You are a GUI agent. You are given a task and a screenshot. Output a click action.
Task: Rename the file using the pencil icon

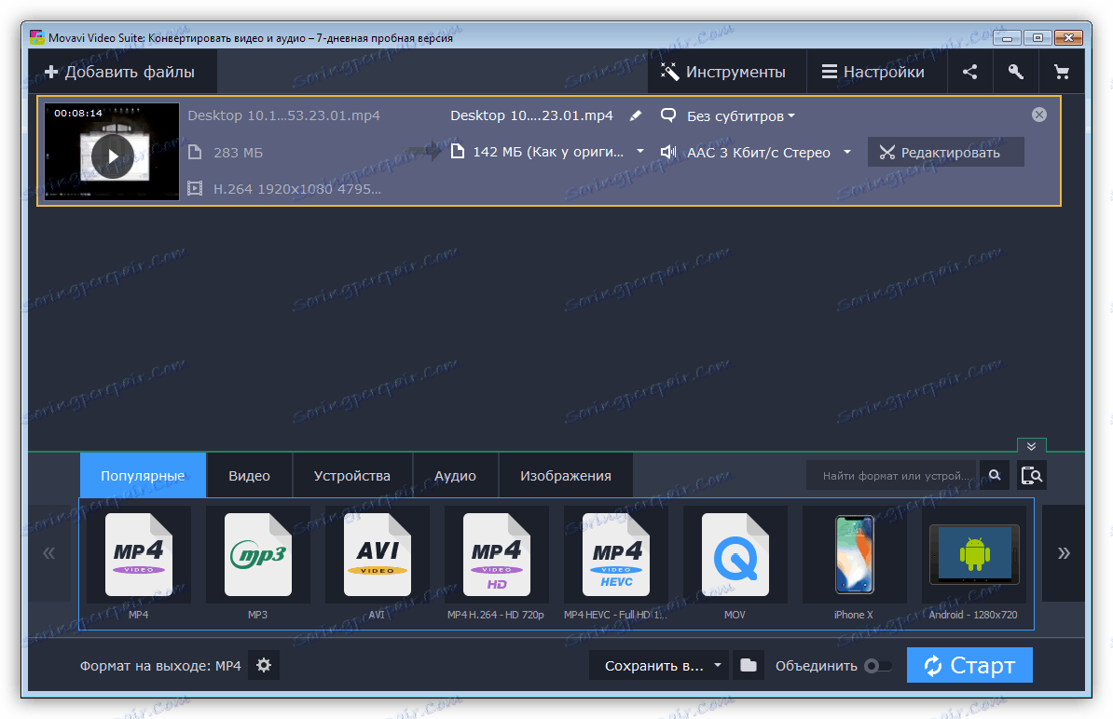[636, 115]
